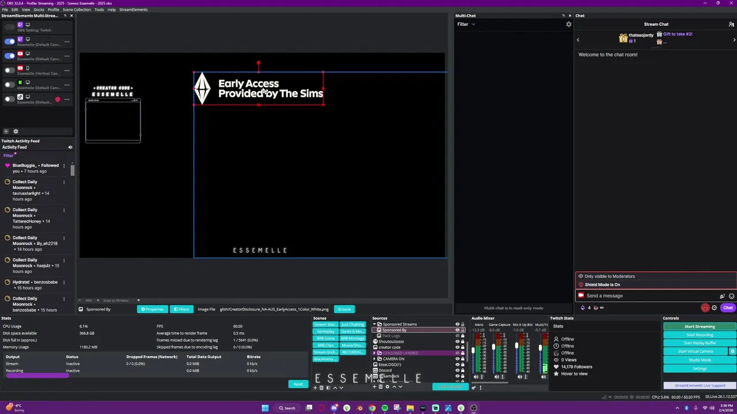The width and height of the screenshot is (737, 414).
Task: Go to next gift banner in chat
Action: [x=734, y=40]
